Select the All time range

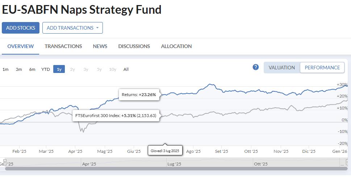coord(126,69)
